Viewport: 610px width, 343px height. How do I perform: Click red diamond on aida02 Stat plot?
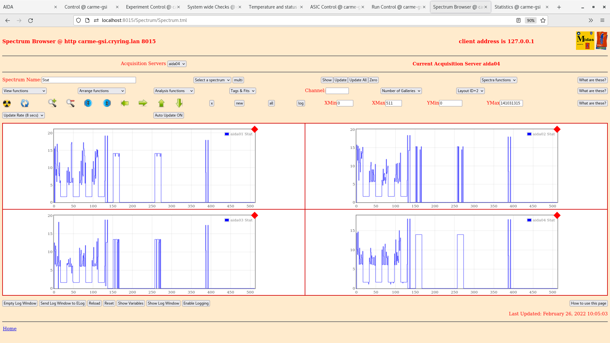click(x=557, y=129)
